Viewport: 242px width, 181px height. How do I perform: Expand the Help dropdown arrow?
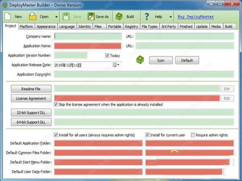click(171, 17)
